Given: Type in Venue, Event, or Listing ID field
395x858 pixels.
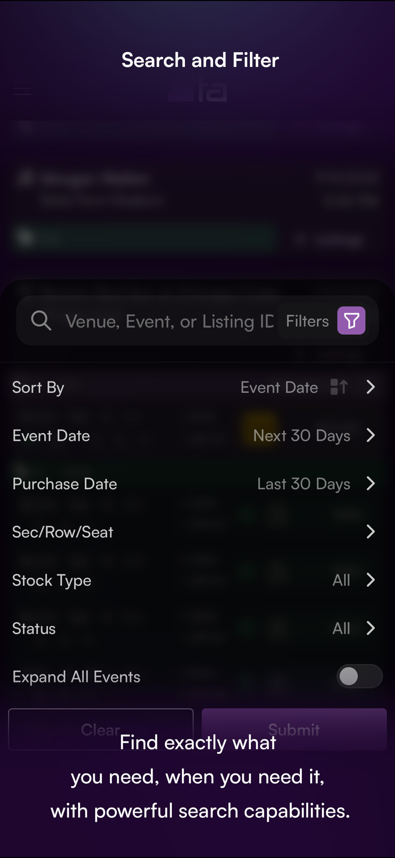Looking at the screenshot, I should pos(169,321).
